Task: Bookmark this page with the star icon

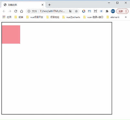Action: click(x=76, y=11)
